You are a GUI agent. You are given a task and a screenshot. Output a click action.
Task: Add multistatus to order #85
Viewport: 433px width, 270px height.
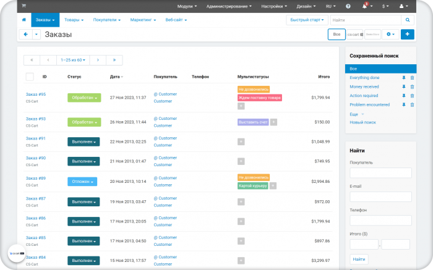241,241
